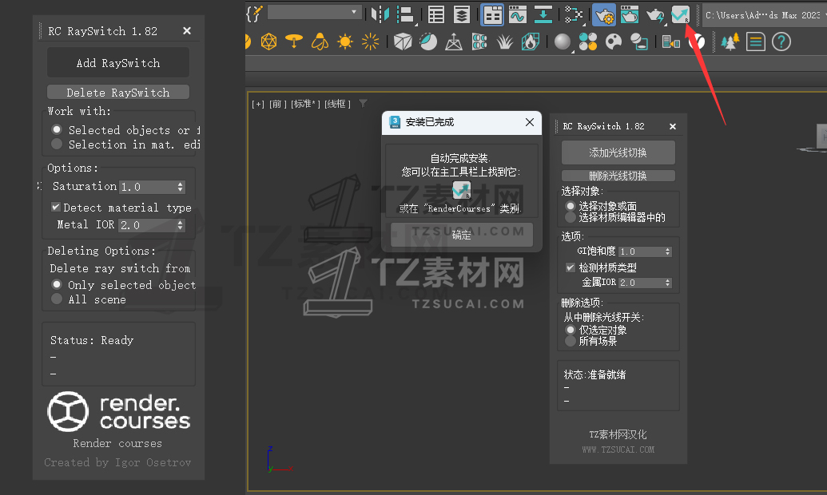This screenshot has width=827, height=495.
Task: Toggle the Layer Explorer icon
Action: pos(462,14)
